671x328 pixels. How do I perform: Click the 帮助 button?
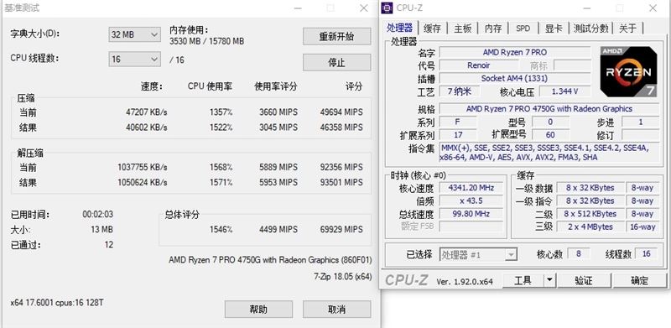[x=258, y=310]
